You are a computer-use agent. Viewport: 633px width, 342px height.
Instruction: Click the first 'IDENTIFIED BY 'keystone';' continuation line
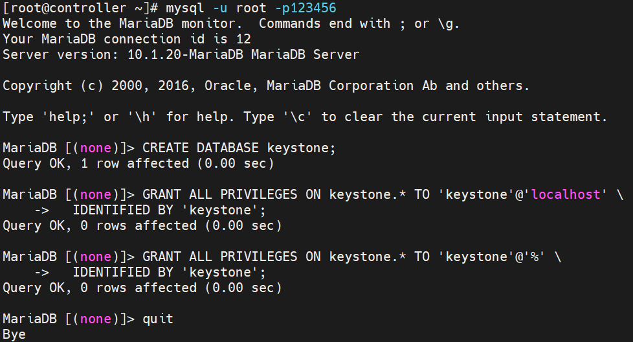[x=169, y=210]
